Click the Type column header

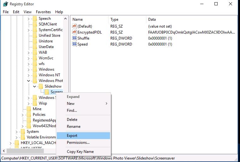(114, 19)
